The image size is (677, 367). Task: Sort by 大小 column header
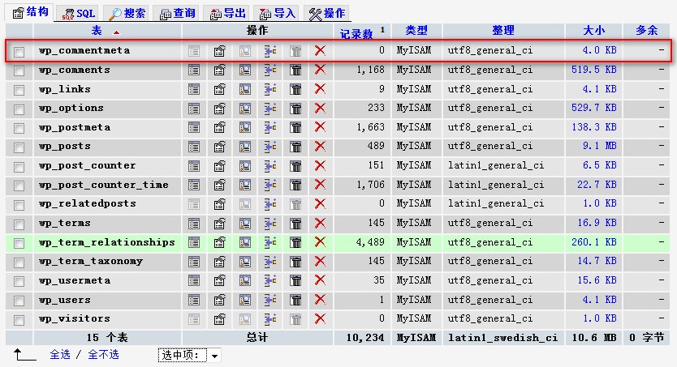(x=593, y=31)
